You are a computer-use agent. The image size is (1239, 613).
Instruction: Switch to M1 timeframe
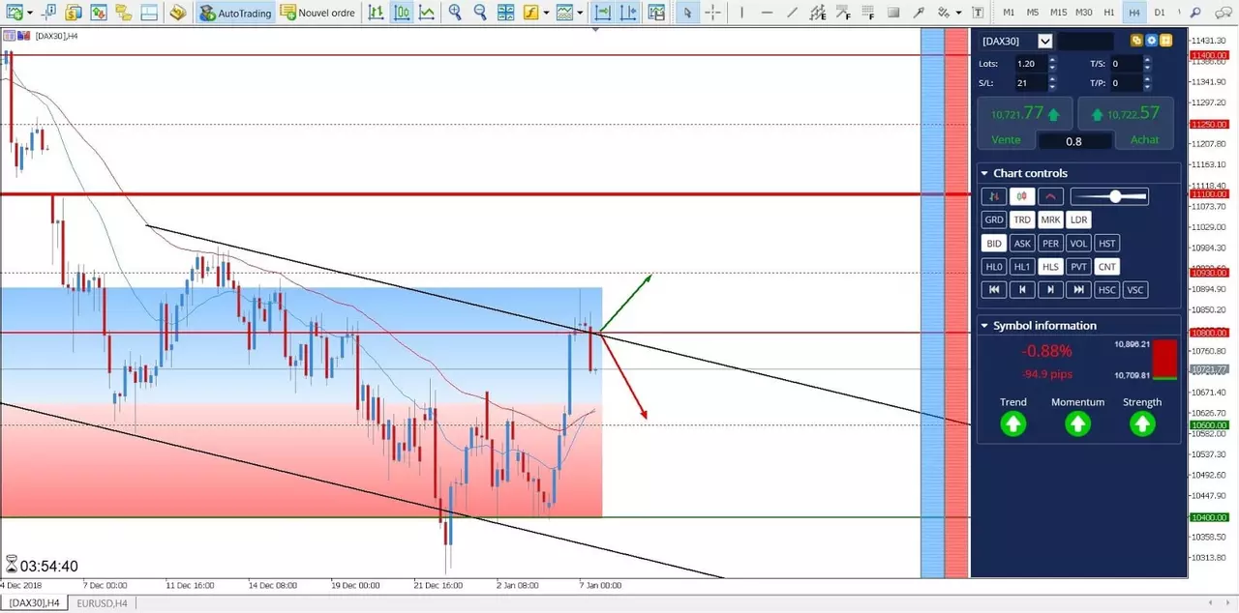pos(1009,13)
